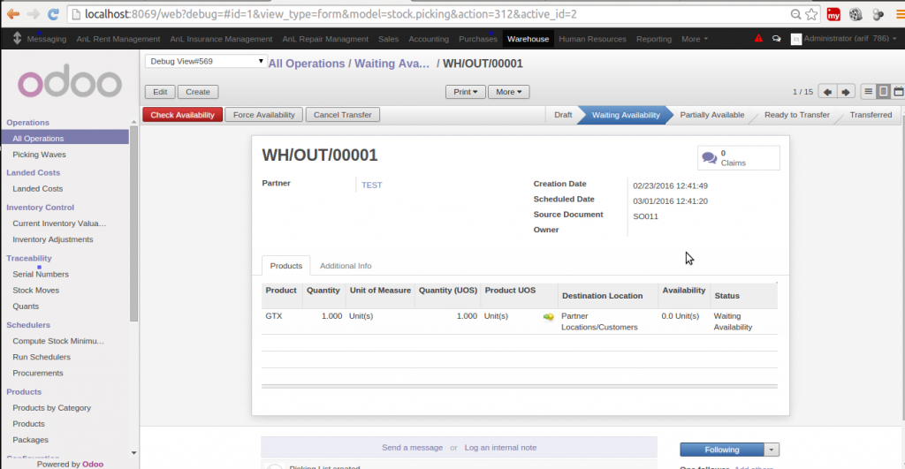Reload the page using browser refresh

tap(53, 14)
